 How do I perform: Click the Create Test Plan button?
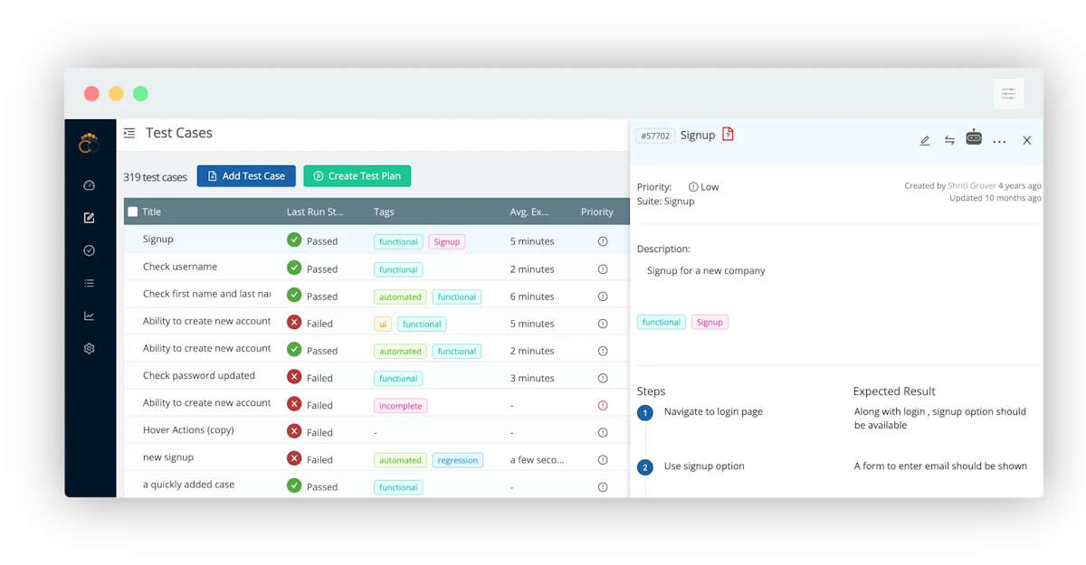[357, 175]
